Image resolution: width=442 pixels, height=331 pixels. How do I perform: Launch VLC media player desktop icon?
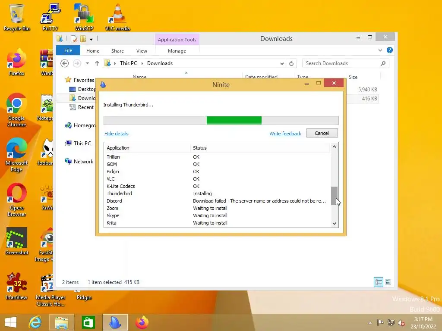pos(117,17)
